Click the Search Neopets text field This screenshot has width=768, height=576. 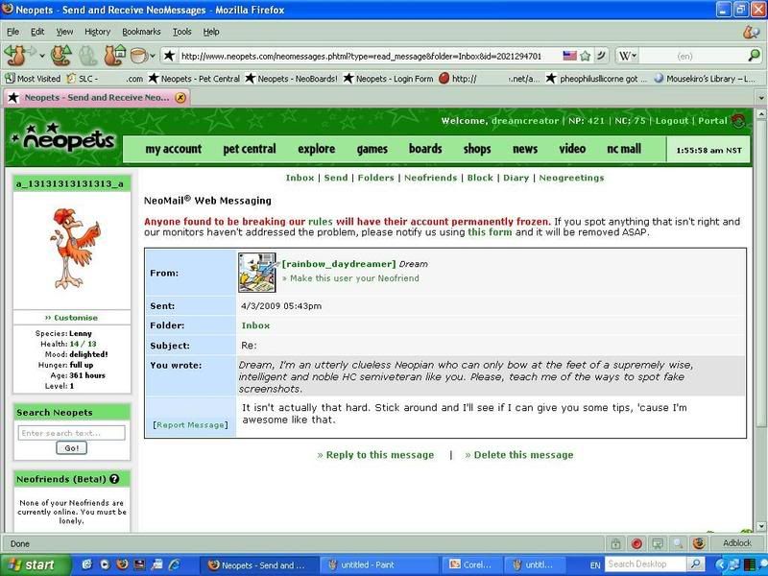(x=71, y=433)
